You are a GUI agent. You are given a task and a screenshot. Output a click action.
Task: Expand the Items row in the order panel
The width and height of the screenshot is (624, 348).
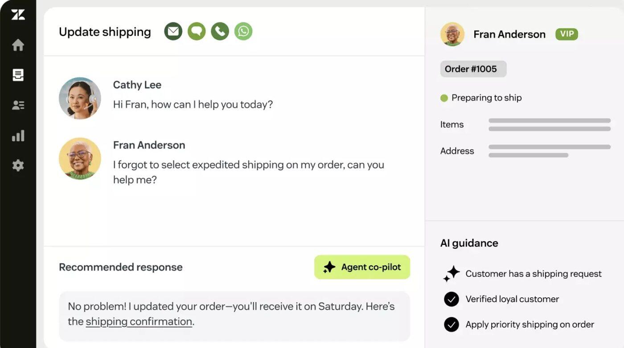point(452,125)
